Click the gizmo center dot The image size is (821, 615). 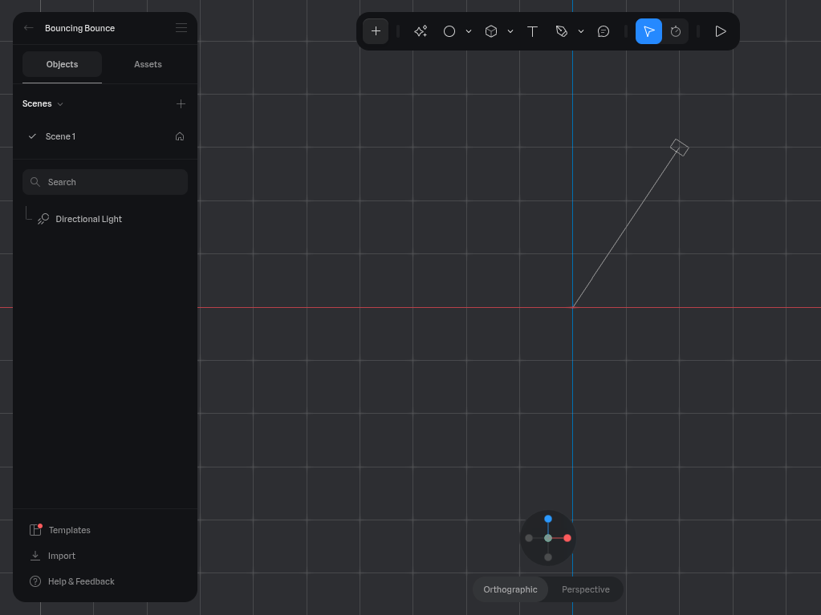(x=547, y=538)
